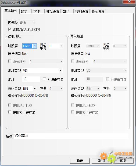Click the 帮助 button
This screenshot has height=166, width=136.
pyautogui.click(x=123, y=161)
